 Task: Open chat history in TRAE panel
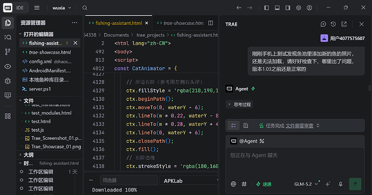pos(333,24)
